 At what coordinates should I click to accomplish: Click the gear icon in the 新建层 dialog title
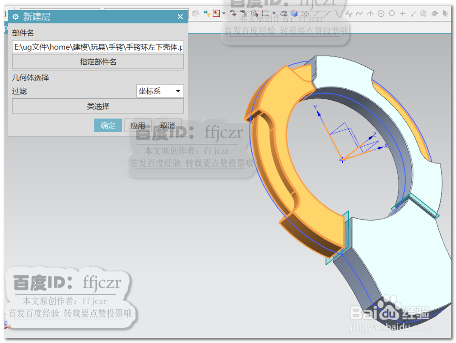16,16
